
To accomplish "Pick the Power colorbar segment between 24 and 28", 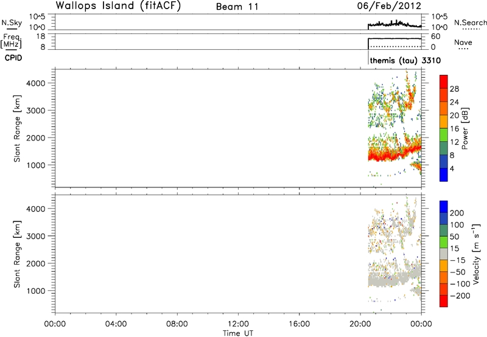I will 444,96.
